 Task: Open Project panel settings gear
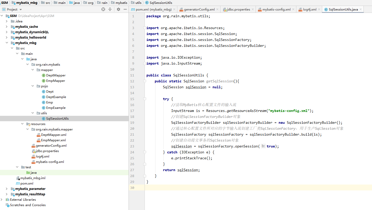point(118,9)
